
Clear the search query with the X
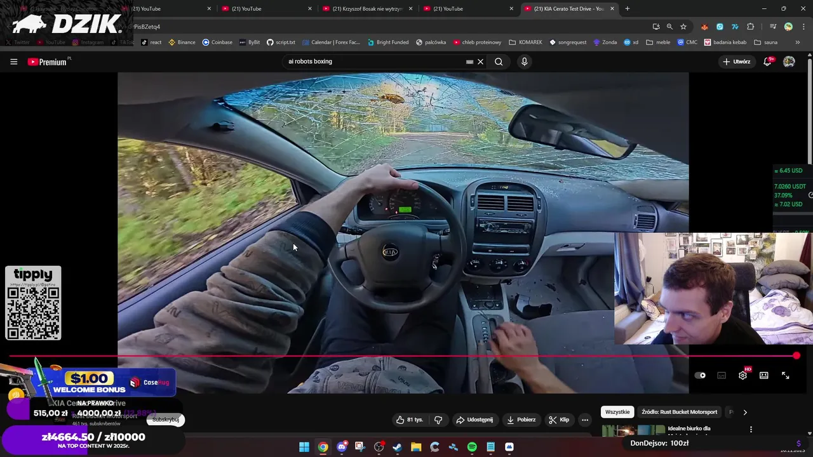(x=481, y=62)
